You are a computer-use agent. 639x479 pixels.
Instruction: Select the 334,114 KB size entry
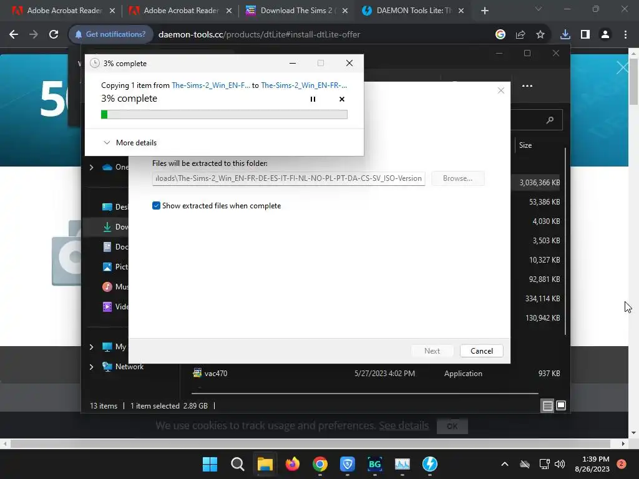(x=542, y=299)
